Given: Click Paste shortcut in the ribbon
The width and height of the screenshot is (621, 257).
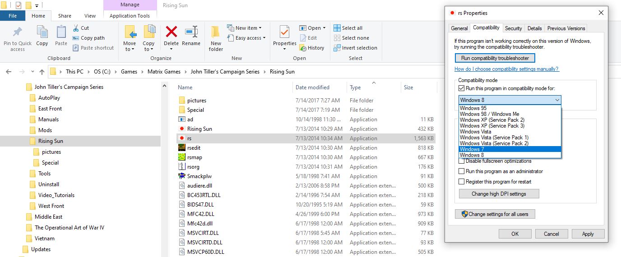Looking at the screenshot, I should click(x=93, y=48).
